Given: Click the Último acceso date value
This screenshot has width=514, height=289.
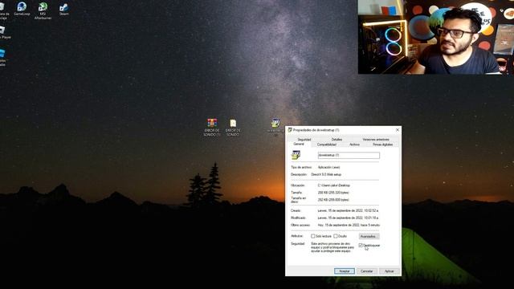Looking at the screenshot, I should pos(349,225).
